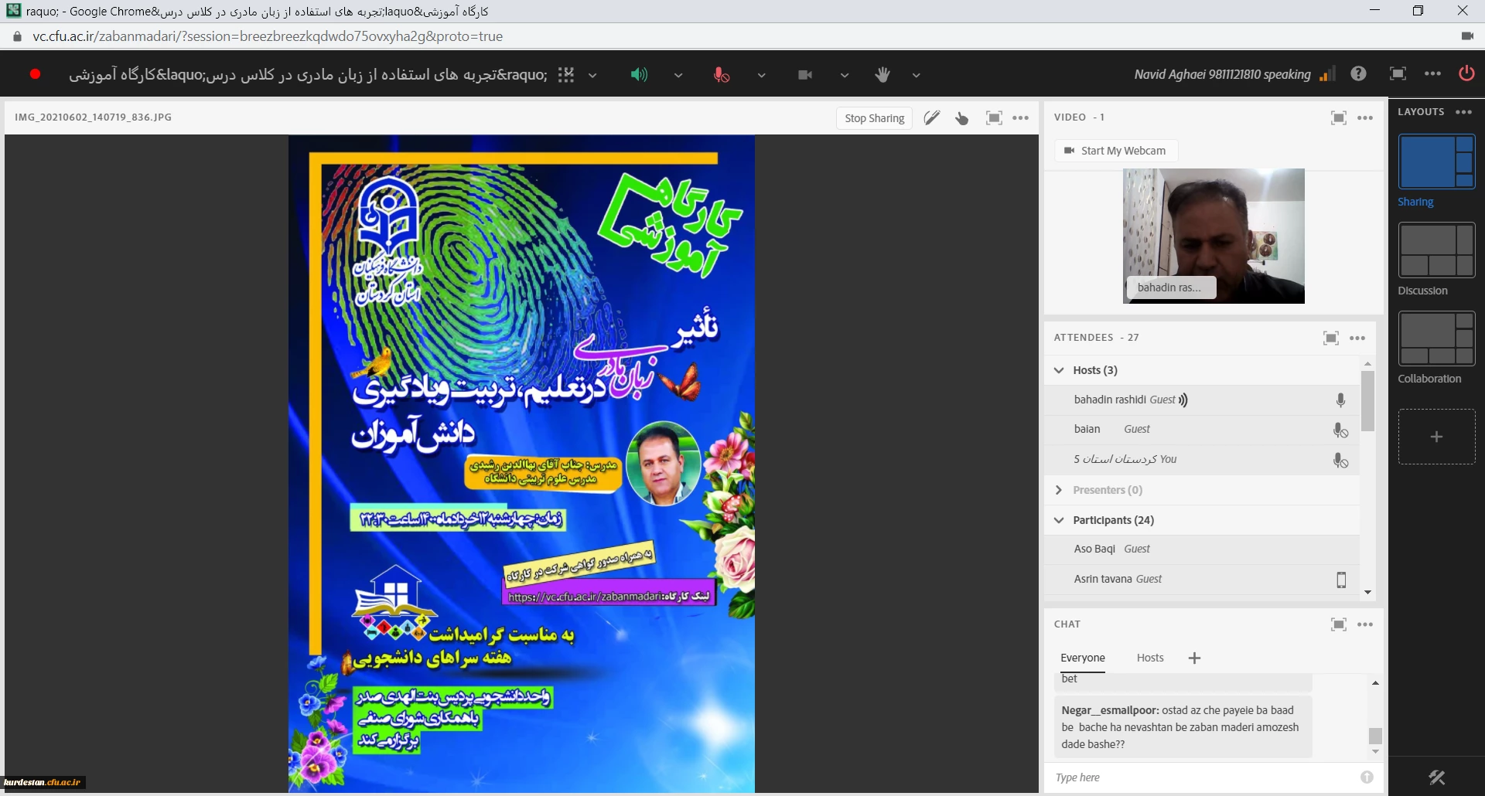Switch to the Hosts chat tab
This screenshot has width=1485, height=796.
1150,658
